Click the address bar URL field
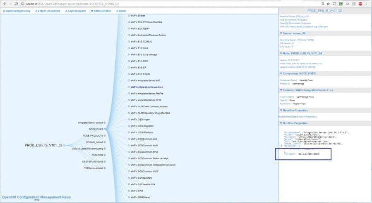Image resolution: width=372 pixels, height=203 pixels. click(171, 4)
